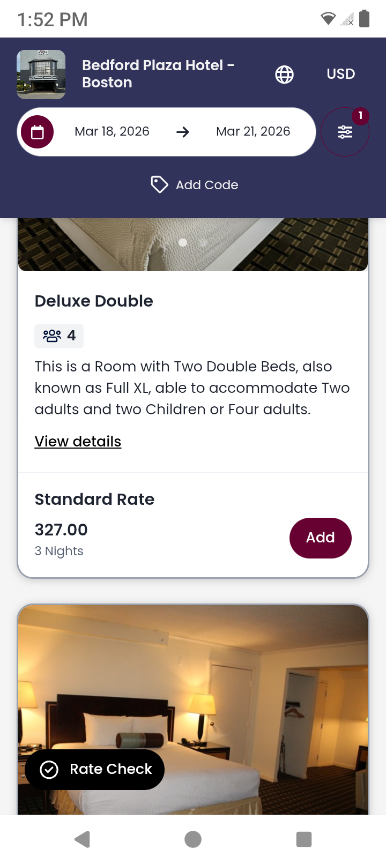Open View details for Deluxe Double
This screenshot has width=386, height=864.
click(78, 442)
